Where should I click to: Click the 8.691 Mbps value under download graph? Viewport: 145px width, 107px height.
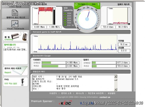[x=39, y=27]
